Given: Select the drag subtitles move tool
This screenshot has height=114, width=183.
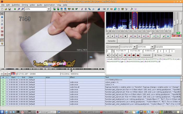Looking at the screenshot, I should click(2, 17).
